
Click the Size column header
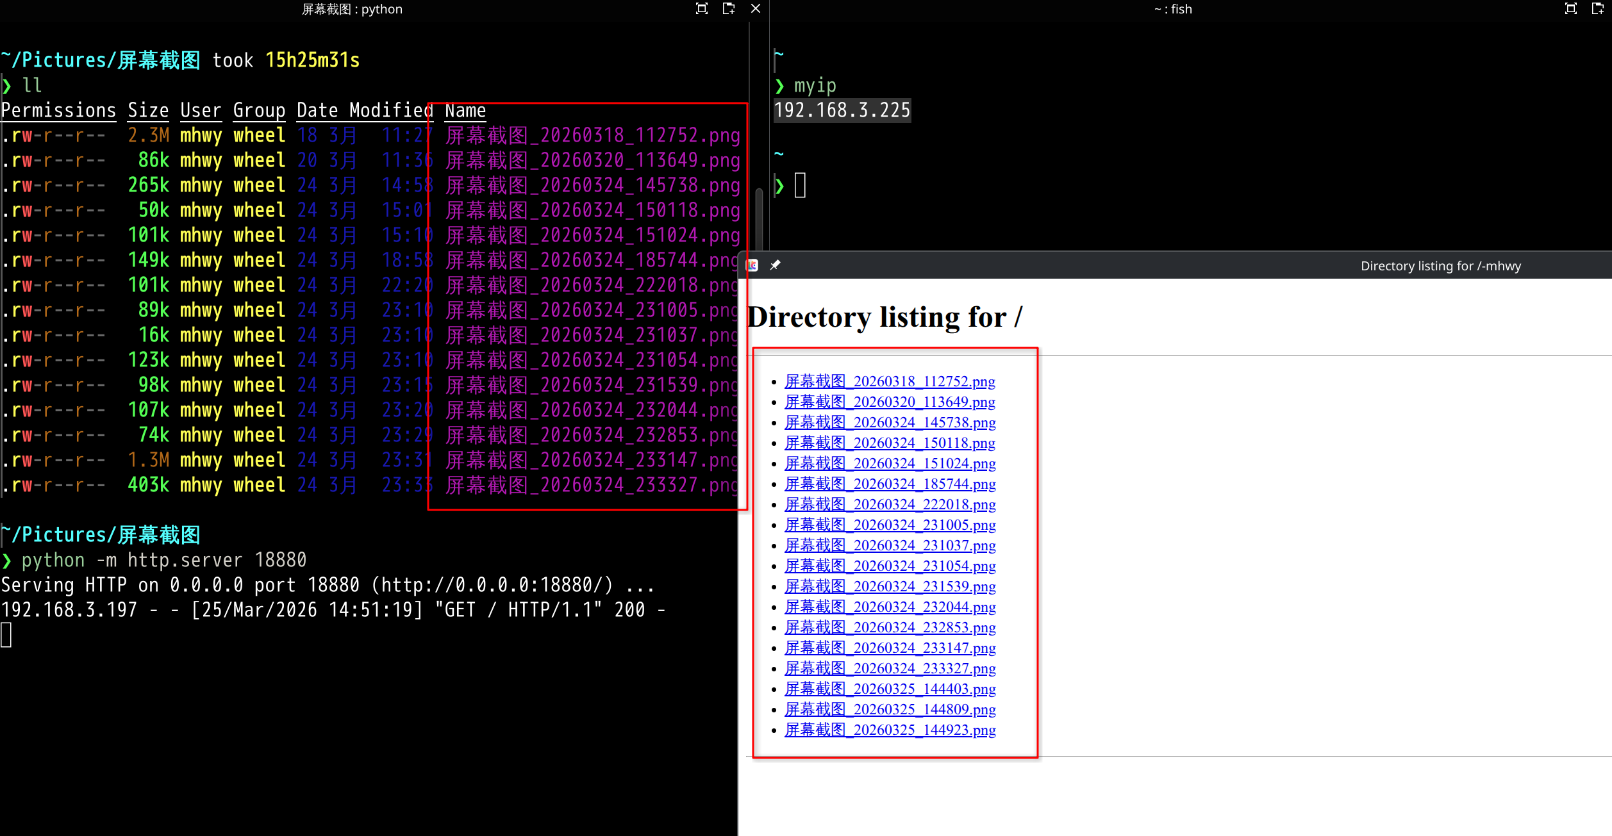click(x=148, y=111)
